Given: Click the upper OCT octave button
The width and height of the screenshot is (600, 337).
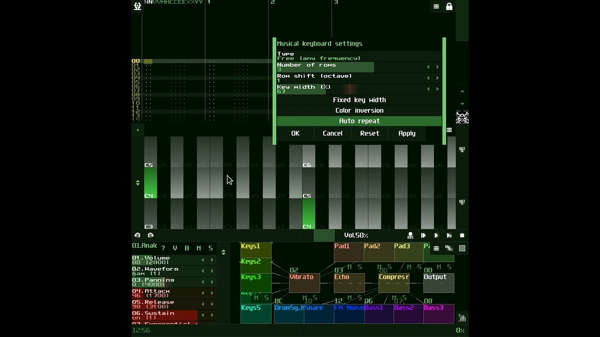Looking at the screenshot, I should [x=462, y=149].
